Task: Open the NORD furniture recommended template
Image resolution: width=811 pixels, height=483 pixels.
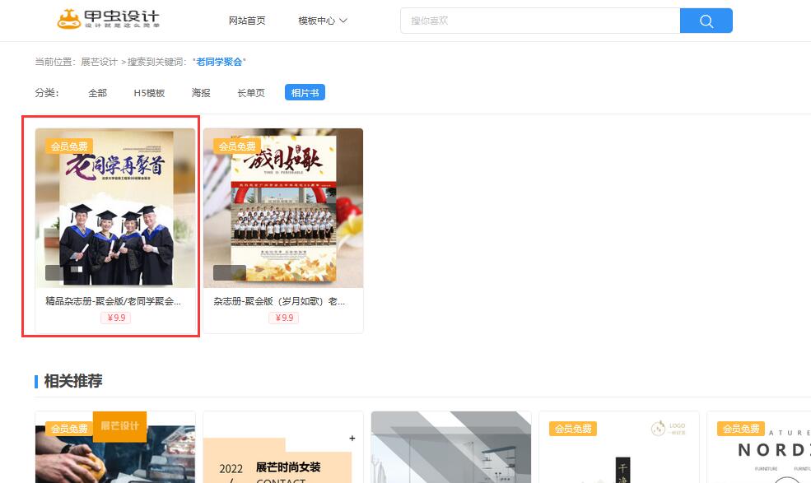Action: [x=759, y=448]
